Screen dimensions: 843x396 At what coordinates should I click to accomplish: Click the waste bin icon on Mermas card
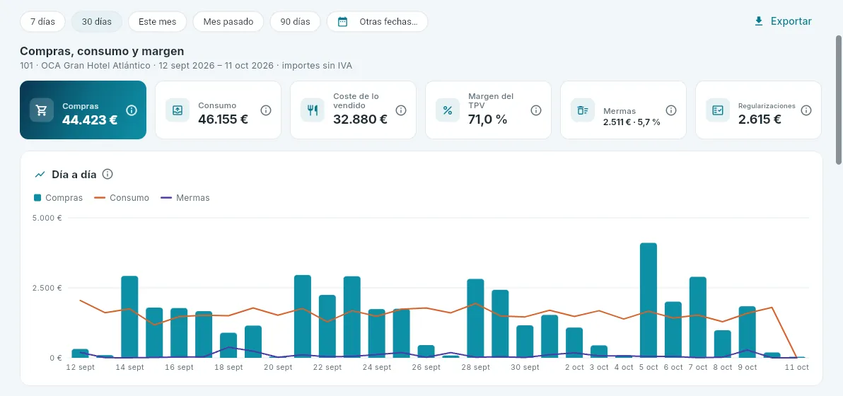coord(583,110)
